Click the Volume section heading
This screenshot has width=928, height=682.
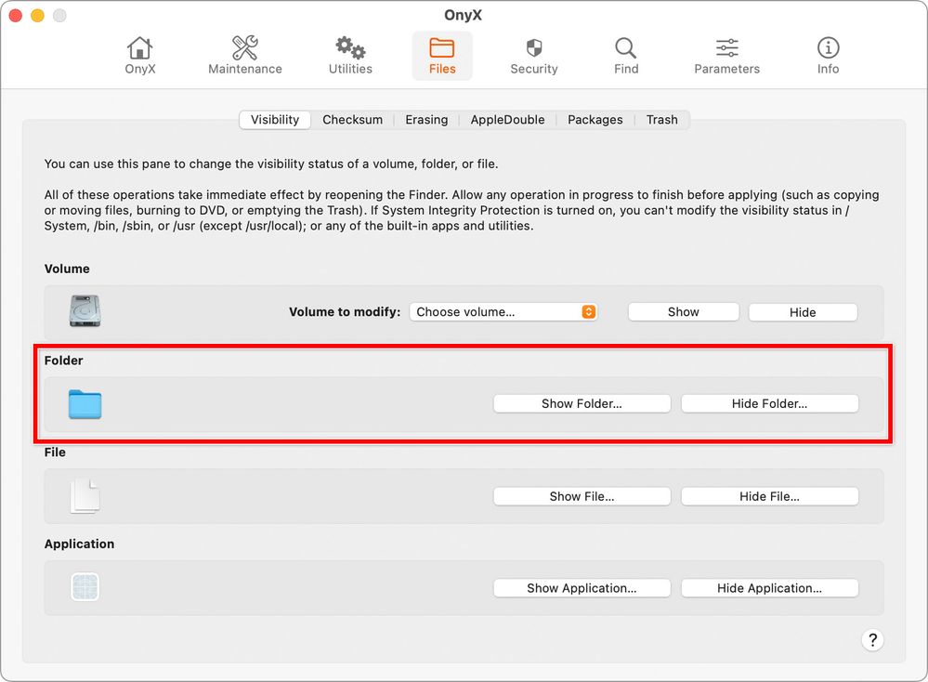67,269
